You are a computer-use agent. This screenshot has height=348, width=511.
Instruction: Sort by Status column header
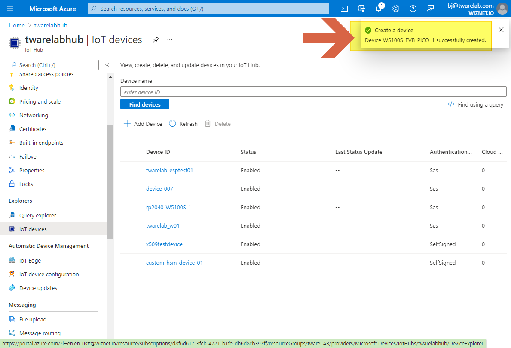click(x=248, y=152)
